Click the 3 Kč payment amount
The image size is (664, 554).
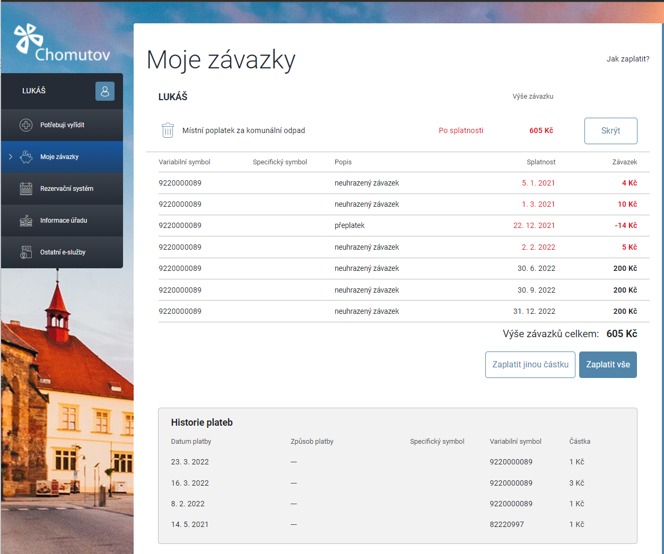(576, 483)
